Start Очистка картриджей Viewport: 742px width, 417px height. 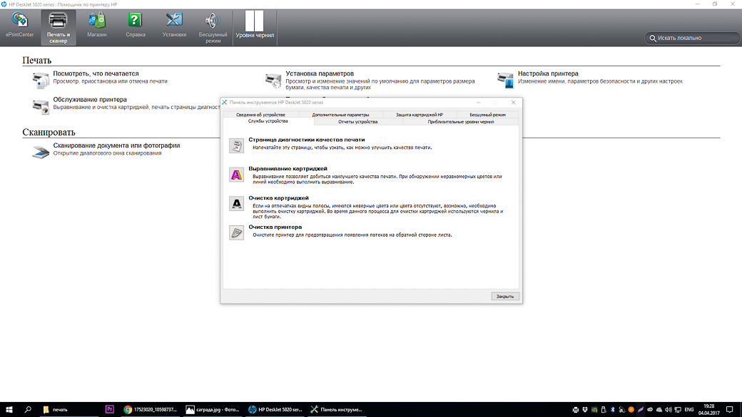[x=278, y=197]
